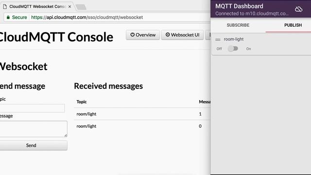Image resolution: width=311 pixels, height=175 pixels.
Task: Click the Received messages heading
Action: point(108,86)
